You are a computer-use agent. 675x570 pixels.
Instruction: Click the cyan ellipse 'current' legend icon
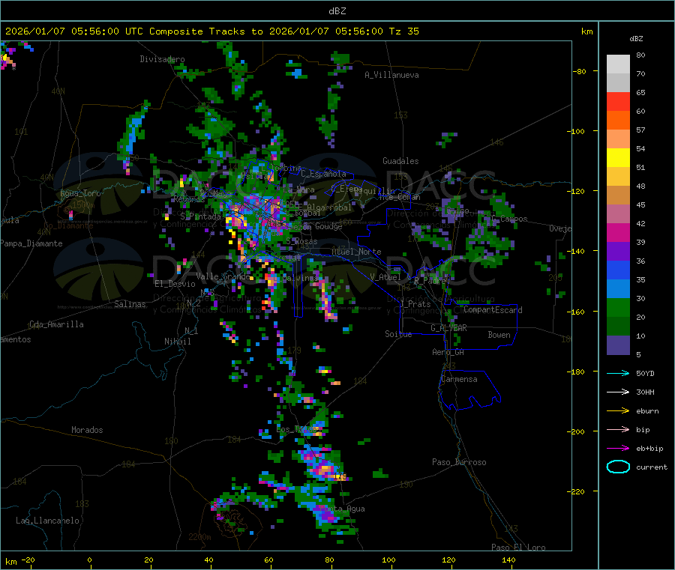tap(618, 467)
